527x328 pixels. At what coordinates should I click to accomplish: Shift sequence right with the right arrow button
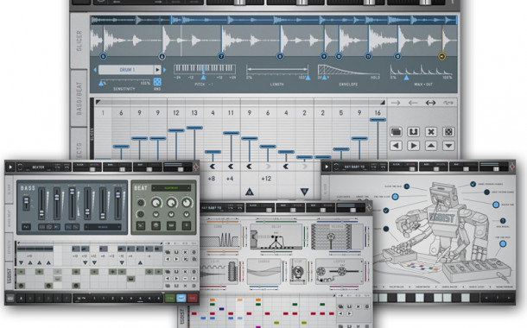(x=414, y=146)
